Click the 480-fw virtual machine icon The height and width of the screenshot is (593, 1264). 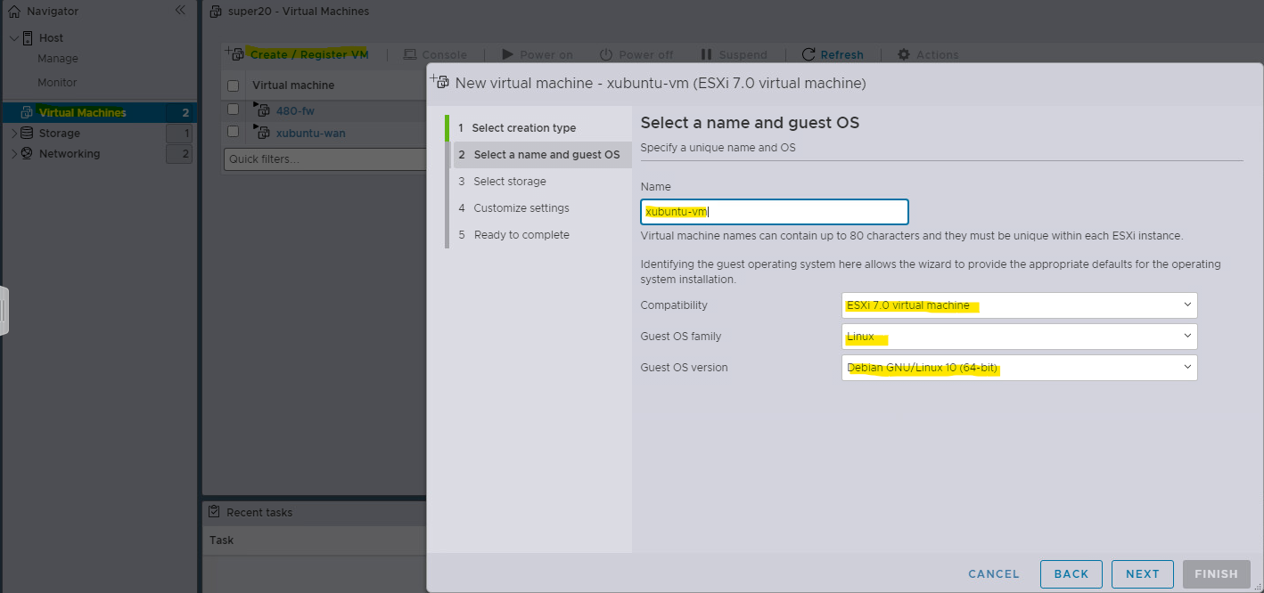point(263,110)
